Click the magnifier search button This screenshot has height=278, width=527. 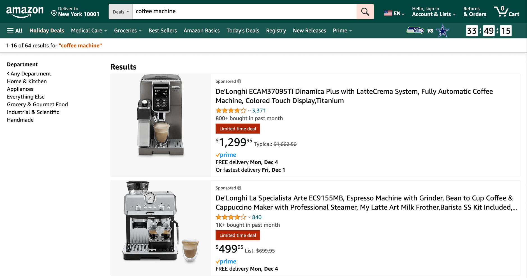coord(365,12)
